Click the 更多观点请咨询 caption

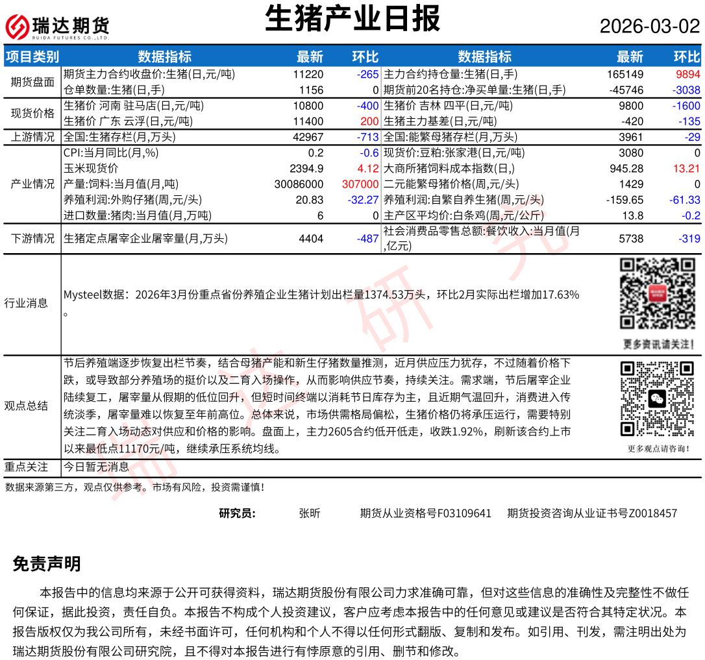[658, 448]
